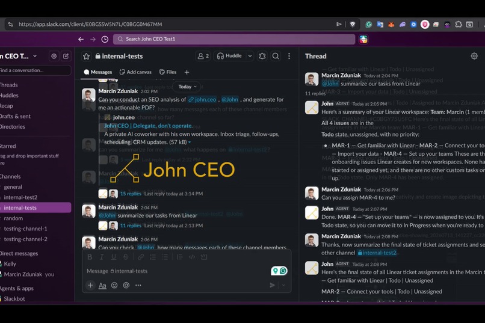The width and height of the screenshot is (485, 323).
Task: Toggle italic formatting in composer
Action: pyautogui.click(x=102, y=257)
